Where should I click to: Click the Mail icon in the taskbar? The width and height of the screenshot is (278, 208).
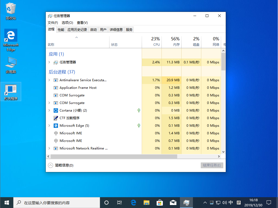(173, 202)
